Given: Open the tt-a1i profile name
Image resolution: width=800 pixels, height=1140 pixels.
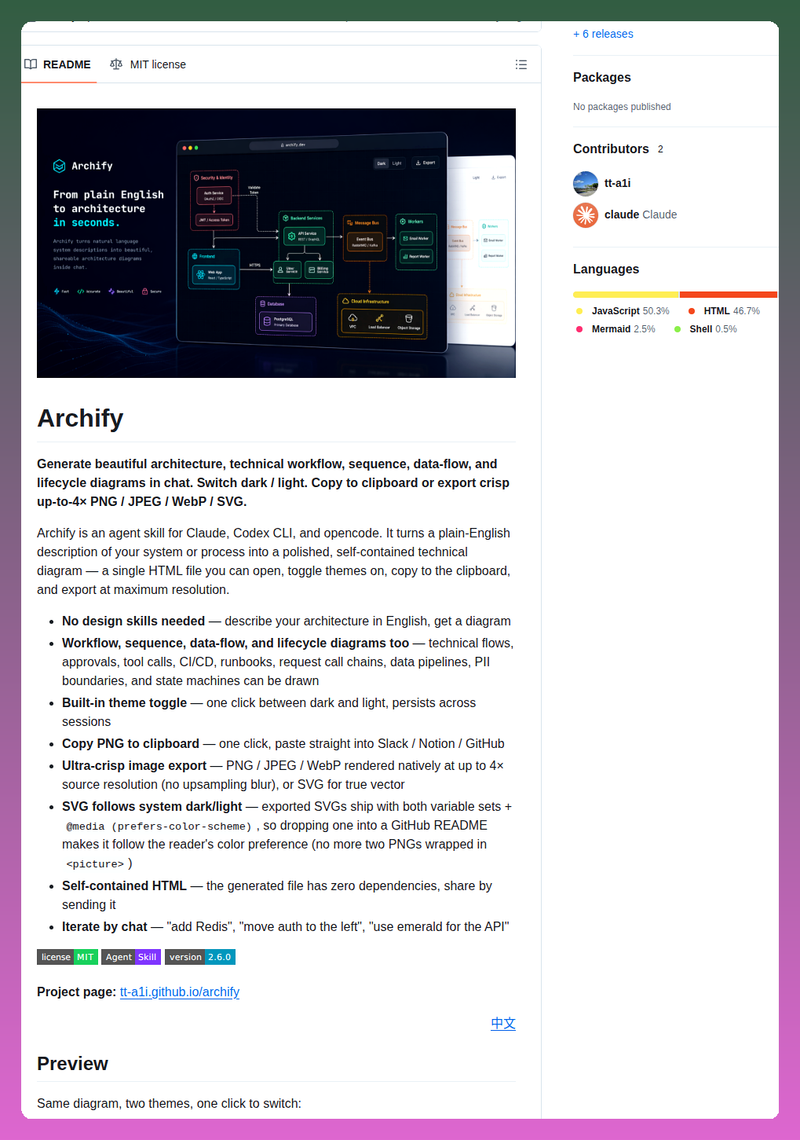Looking at the screenshot, I should point(618,183).
